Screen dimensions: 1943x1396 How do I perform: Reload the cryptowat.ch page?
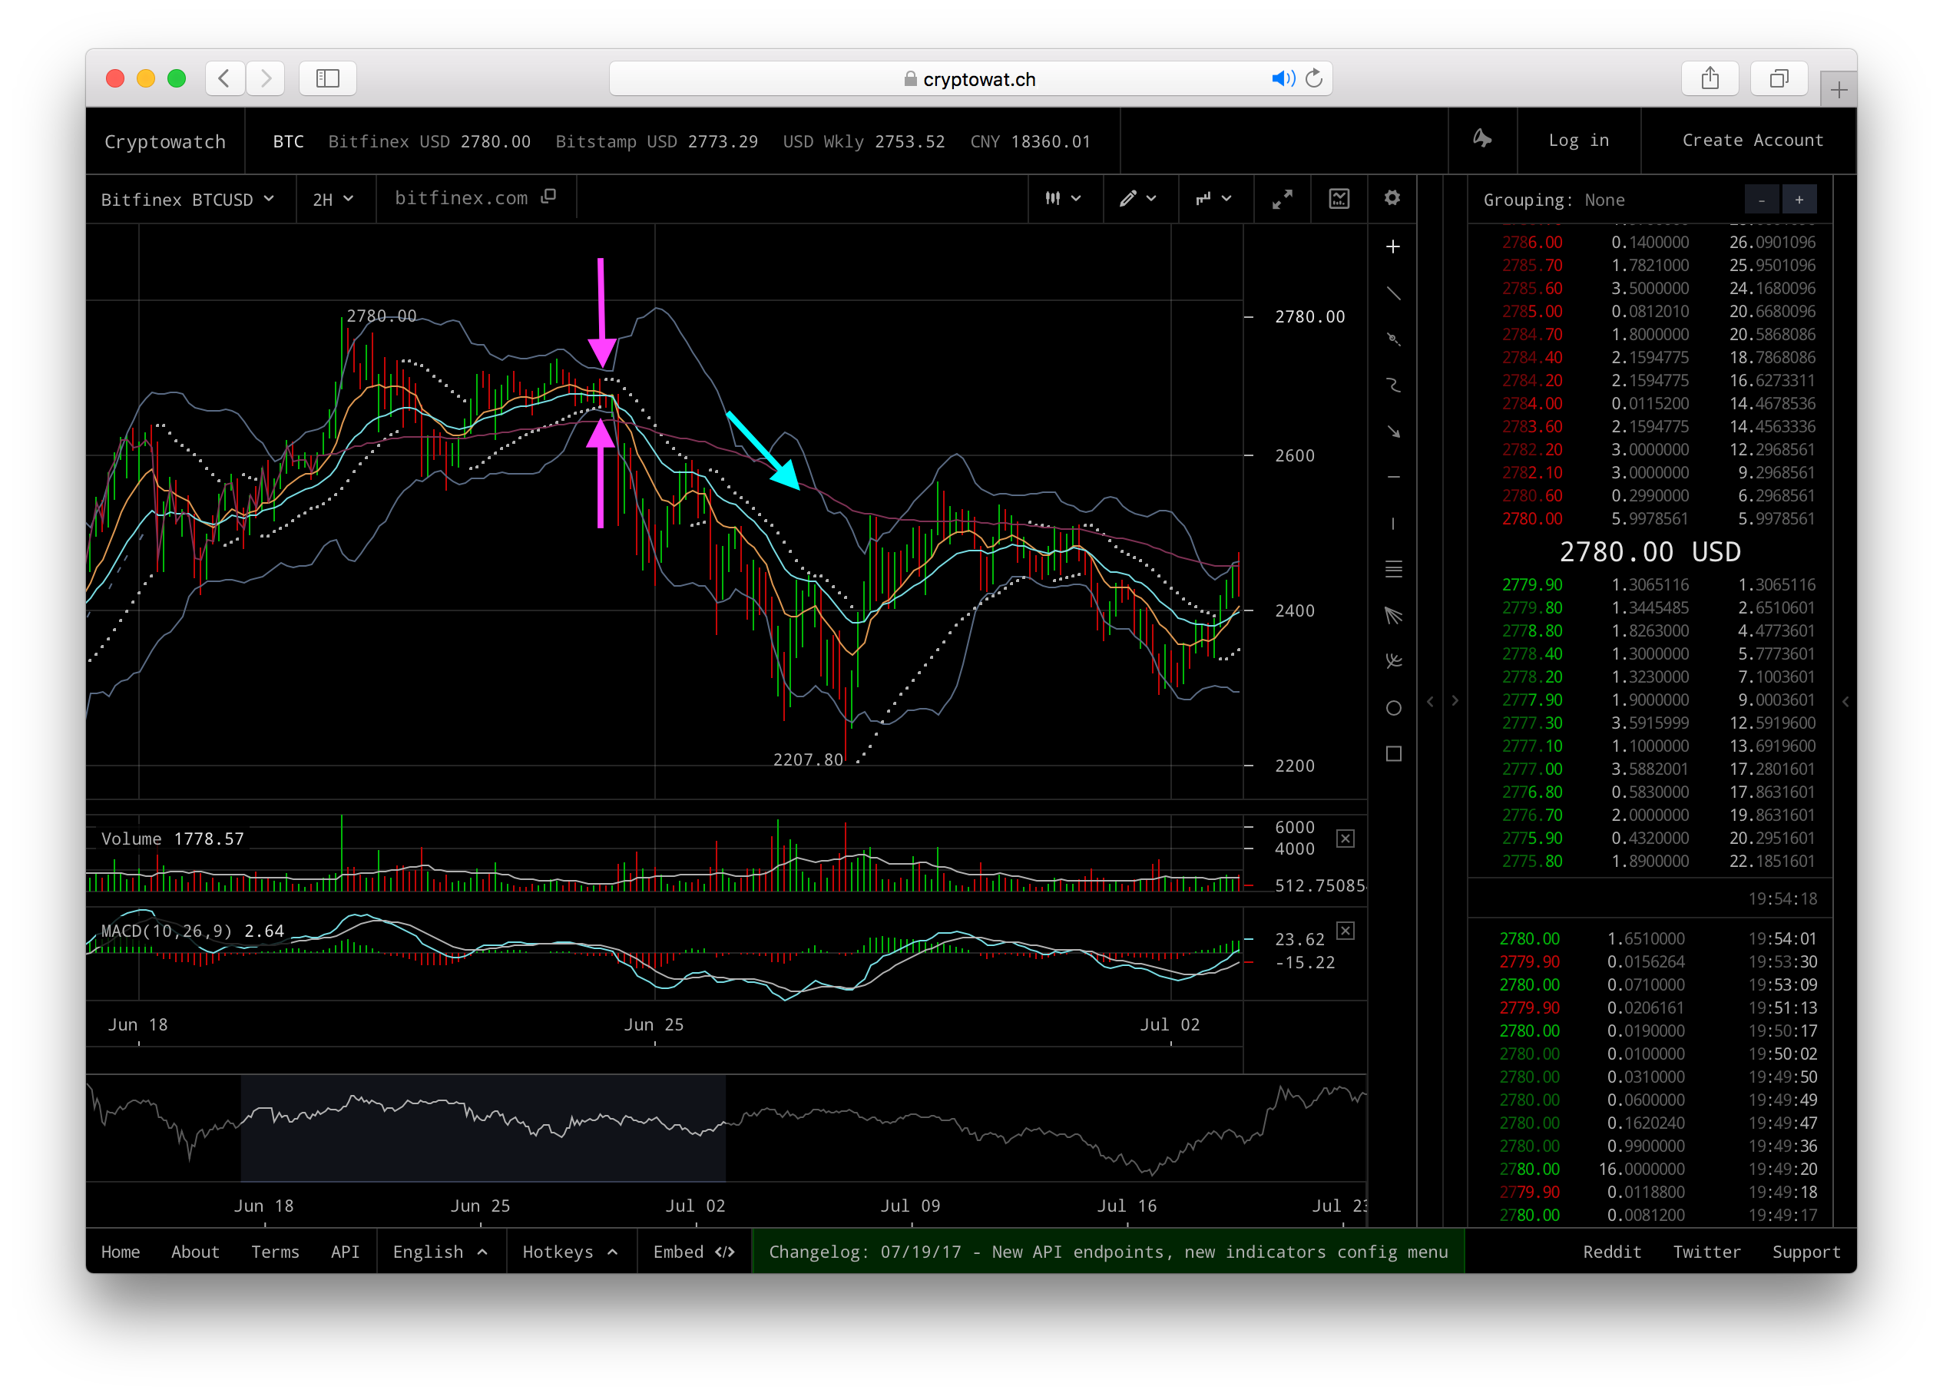1314,79
